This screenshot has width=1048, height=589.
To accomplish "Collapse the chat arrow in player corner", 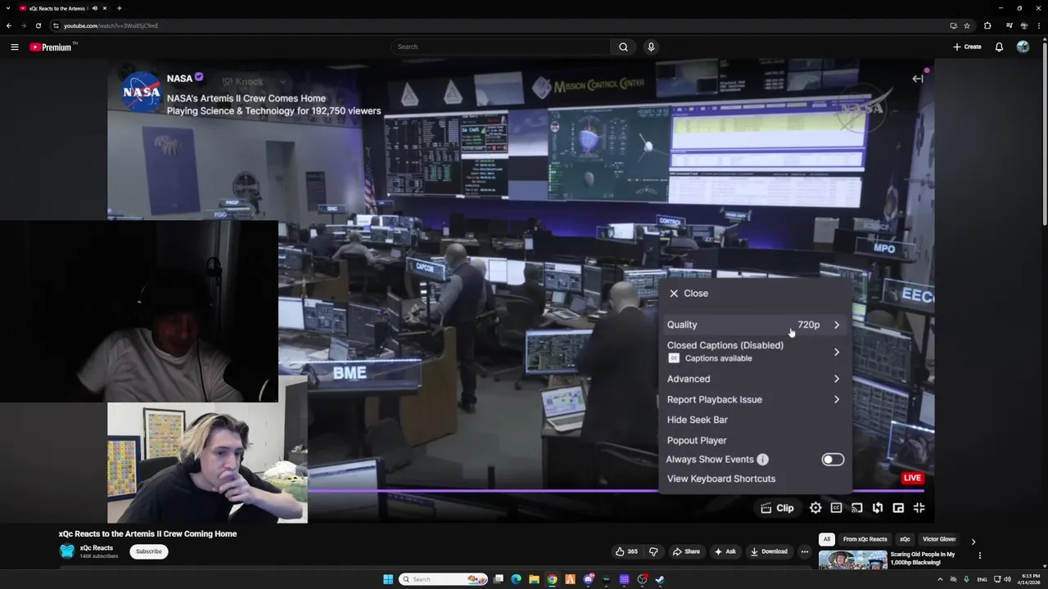I will pyautogui.click(x=918, y=79).
